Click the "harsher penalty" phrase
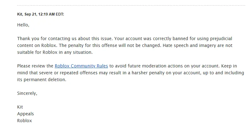Screen dimensions: 248x129 point(148,73)
